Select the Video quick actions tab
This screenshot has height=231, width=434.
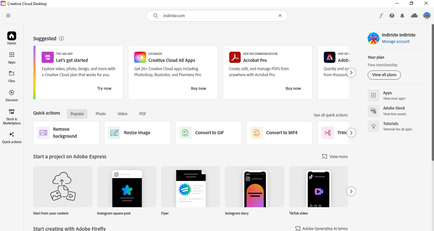(x=122, y=114)
